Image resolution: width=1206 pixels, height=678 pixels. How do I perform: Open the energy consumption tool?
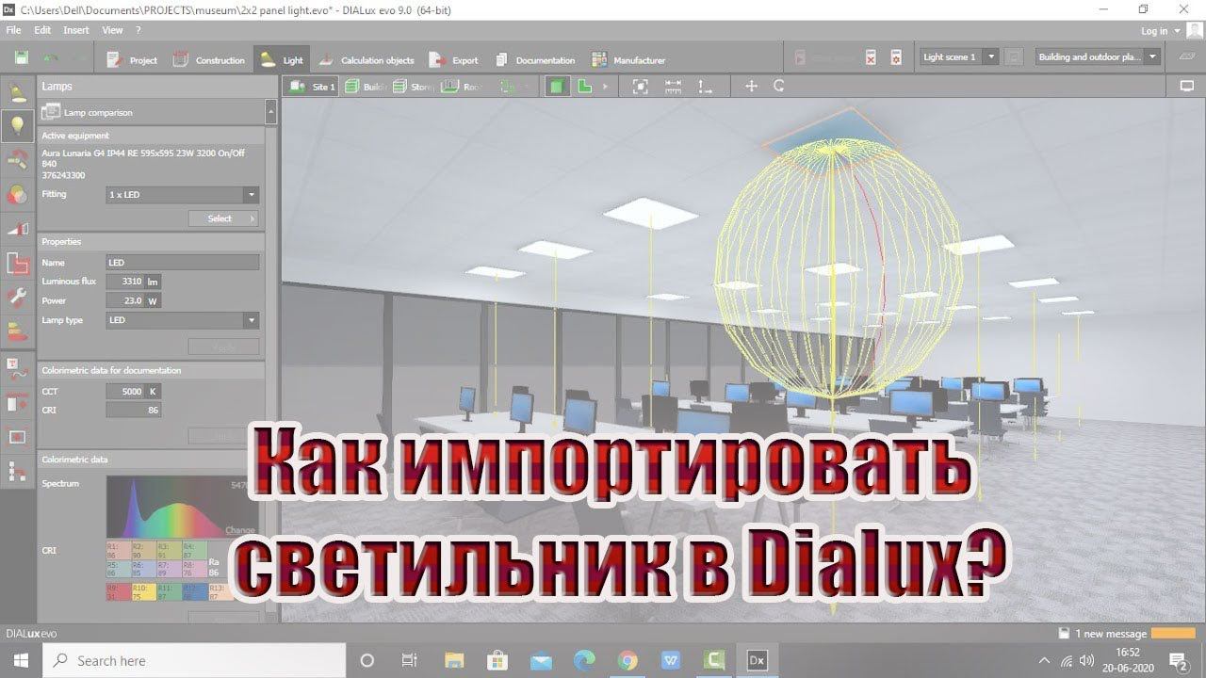pyautogui.click(x=18, y=332)
